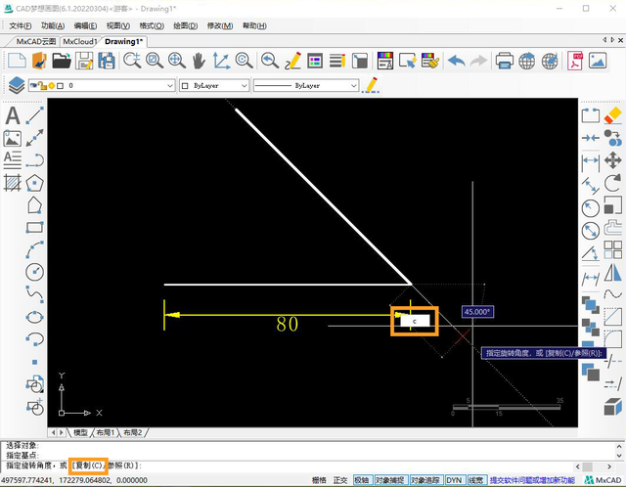This screenshot has width=626, height=487.
Task: Toggle 栅格 grid mode in status bar
Action: pos(319,480)
